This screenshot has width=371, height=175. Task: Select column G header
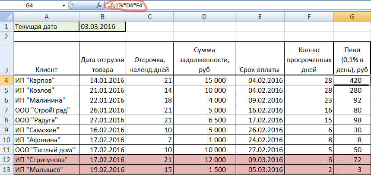[x=352, y=16]
